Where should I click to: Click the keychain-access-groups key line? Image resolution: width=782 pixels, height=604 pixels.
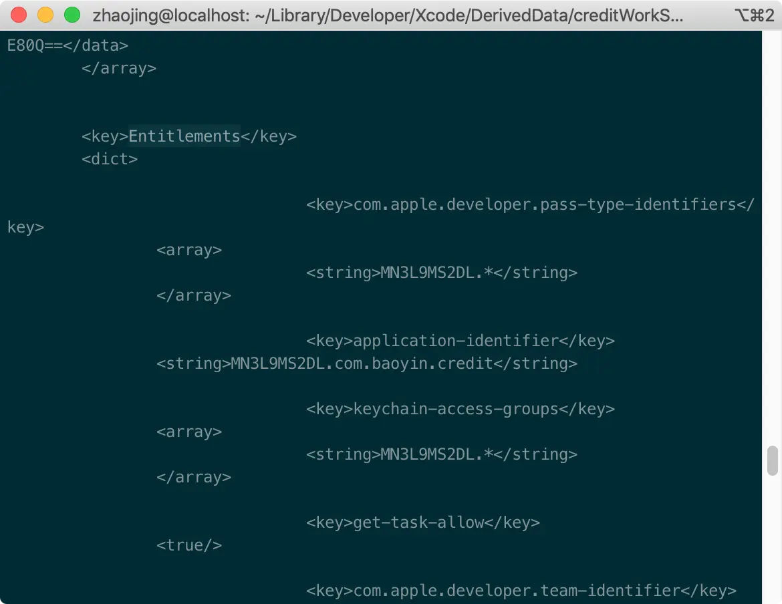[461, 409]
